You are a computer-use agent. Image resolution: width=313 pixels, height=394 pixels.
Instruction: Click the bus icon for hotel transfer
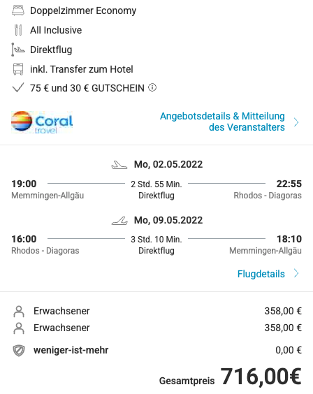pyautogui.click(x=18, y=69)
